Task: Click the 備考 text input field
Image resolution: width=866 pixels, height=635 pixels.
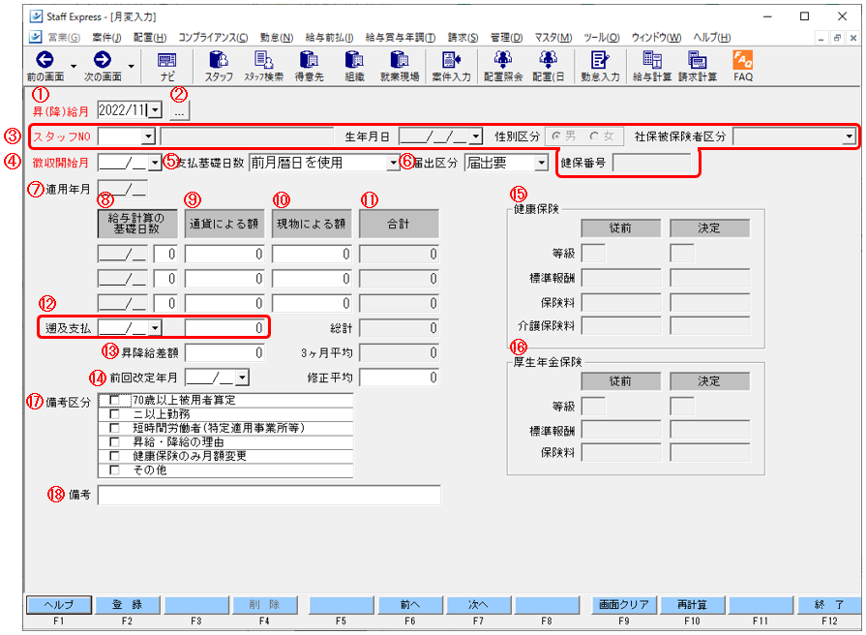Action: 269,496
